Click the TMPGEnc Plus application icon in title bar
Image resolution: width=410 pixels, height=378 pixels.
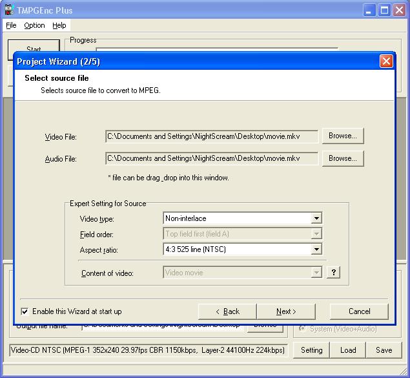click(x=9, y=10)
